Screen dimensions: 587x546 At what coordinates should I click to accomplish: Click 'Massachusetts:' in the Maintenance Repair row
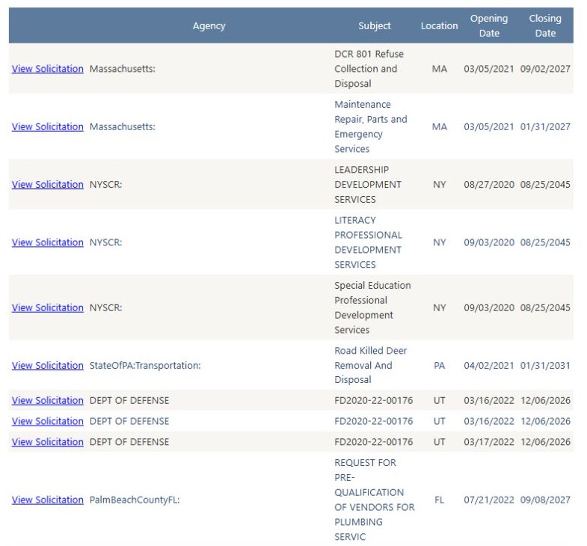click(123, 127)
